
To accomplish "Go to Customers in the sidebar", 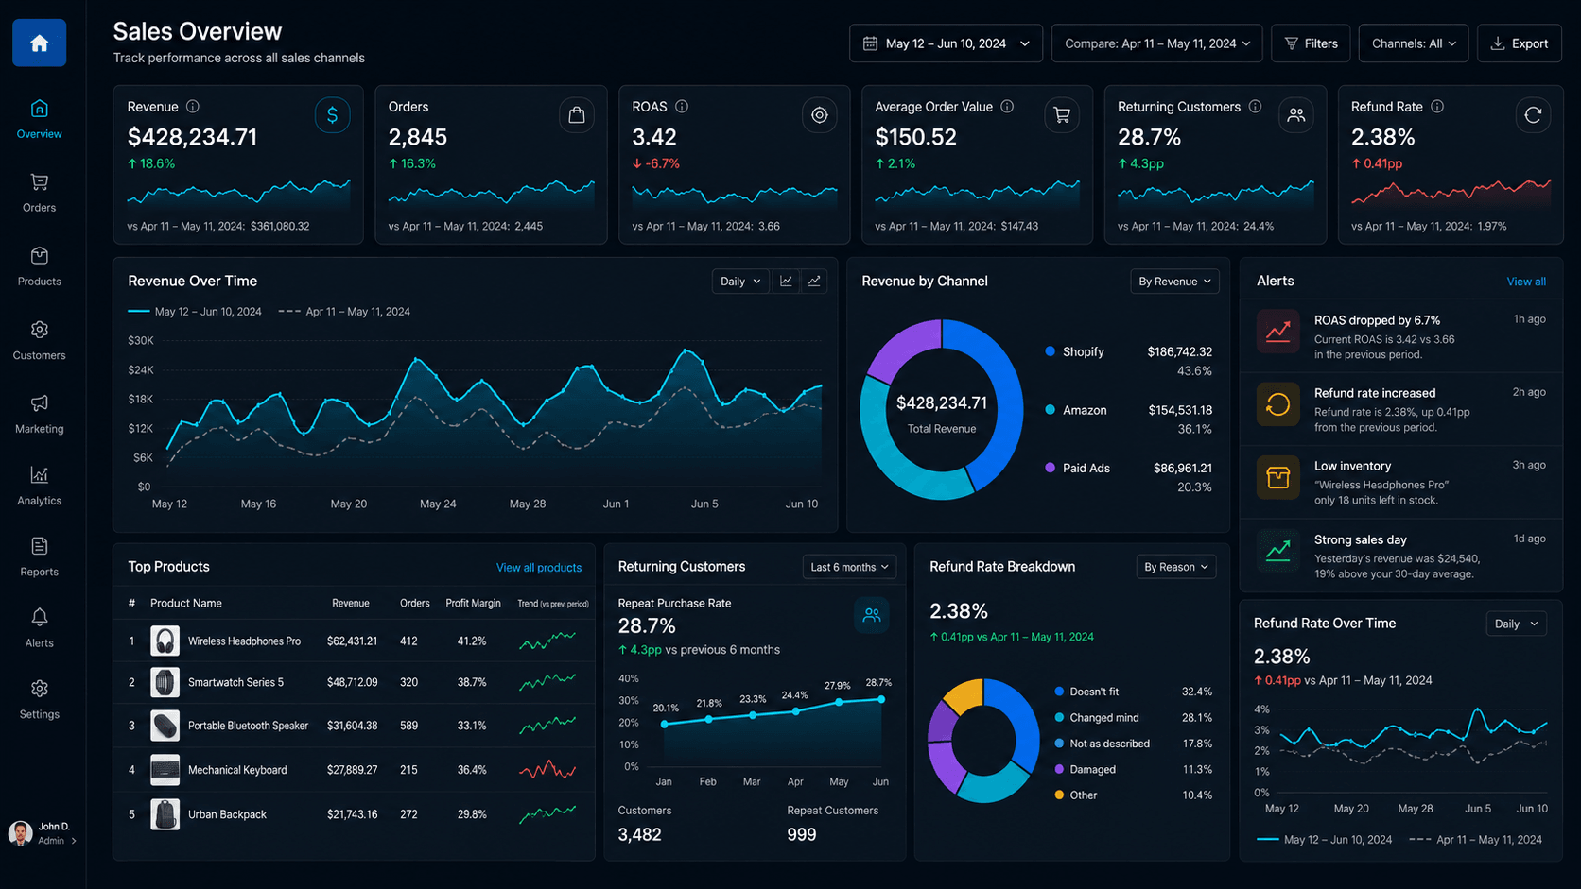I will tap(39, 341).
